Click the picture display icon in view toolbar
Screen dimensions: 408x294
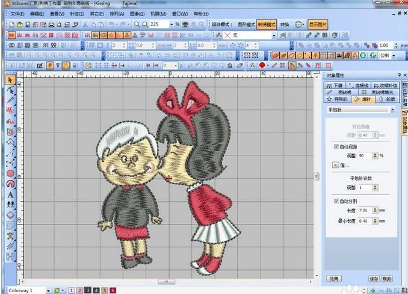coord(339,55)
